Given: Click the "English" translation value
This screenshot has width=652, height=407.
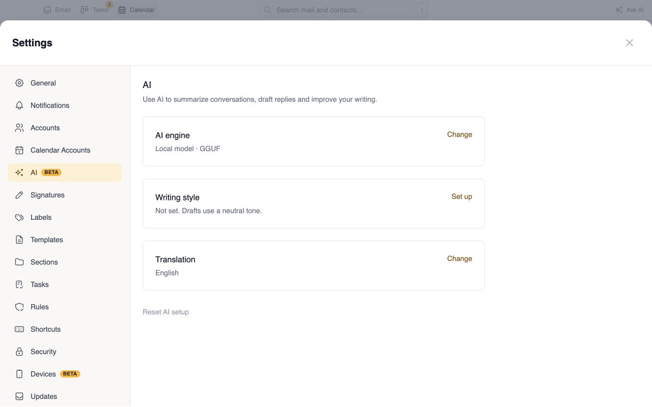Looking at the screenshot, I should pyautogui.click(x=167, y=273).
